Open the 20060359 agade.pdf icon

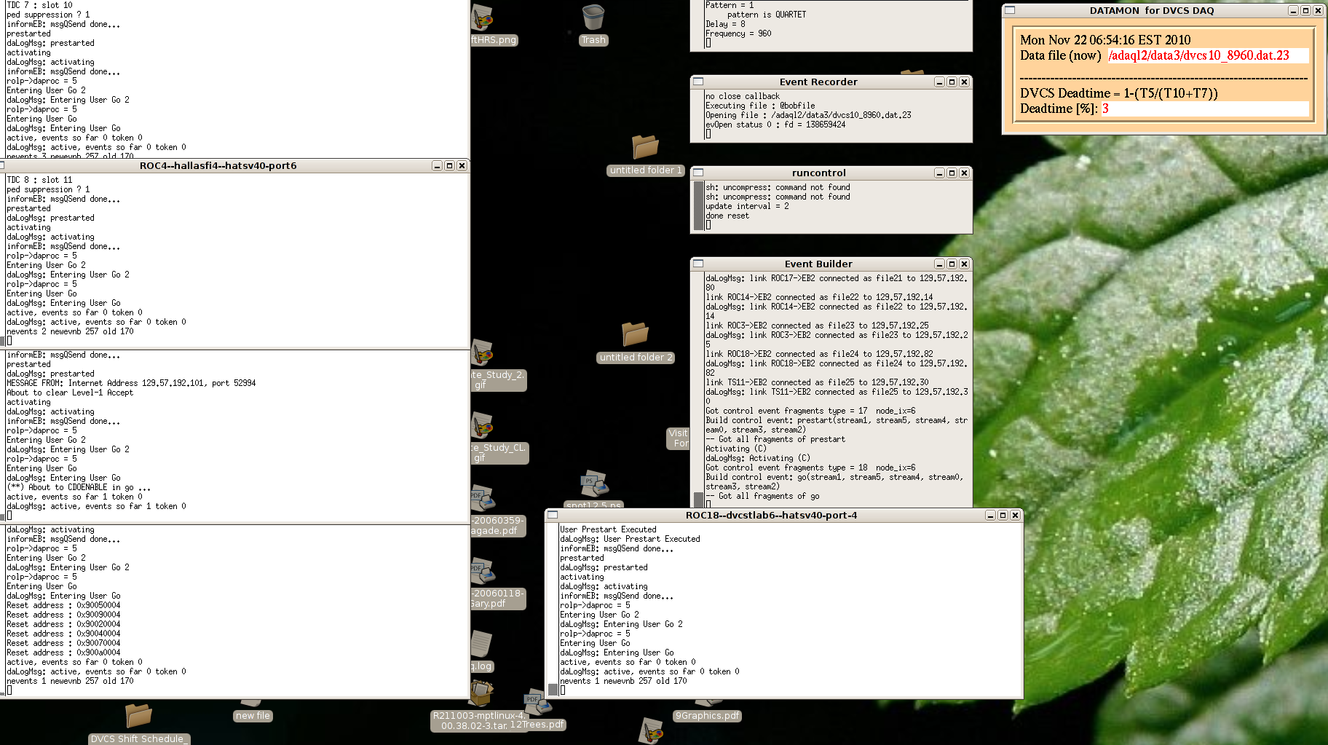[482, 498]
